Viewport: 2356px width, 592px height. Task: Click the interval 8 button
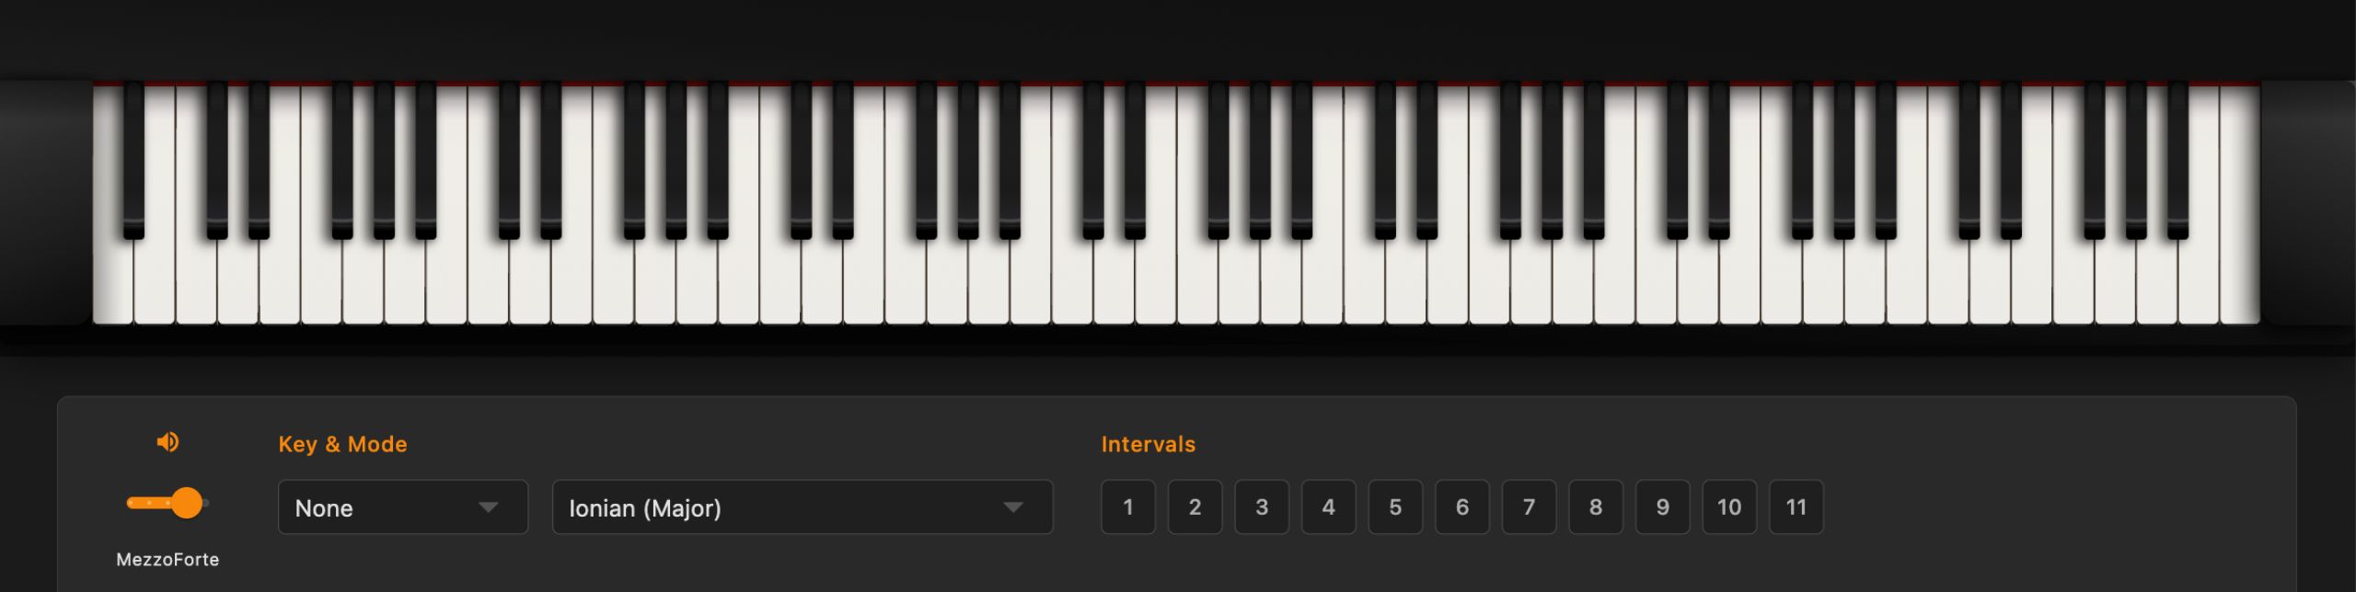pos(1596,507)
